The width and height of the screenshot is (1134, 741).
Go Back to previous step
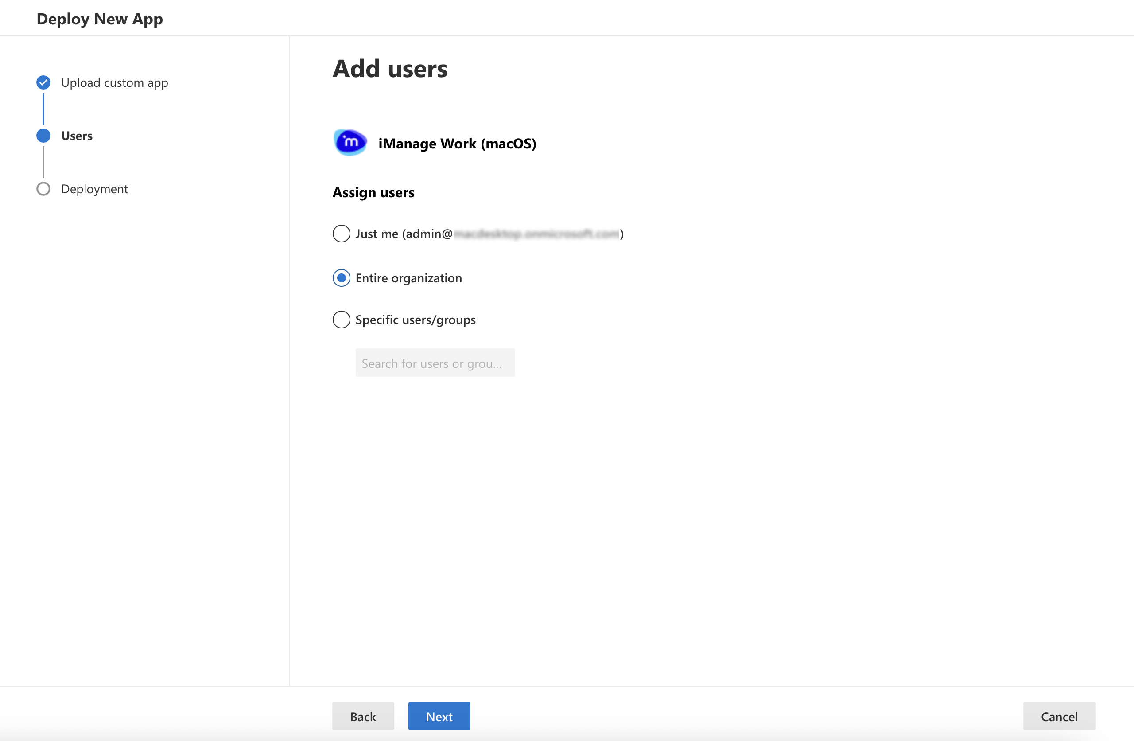coord(363,716)
